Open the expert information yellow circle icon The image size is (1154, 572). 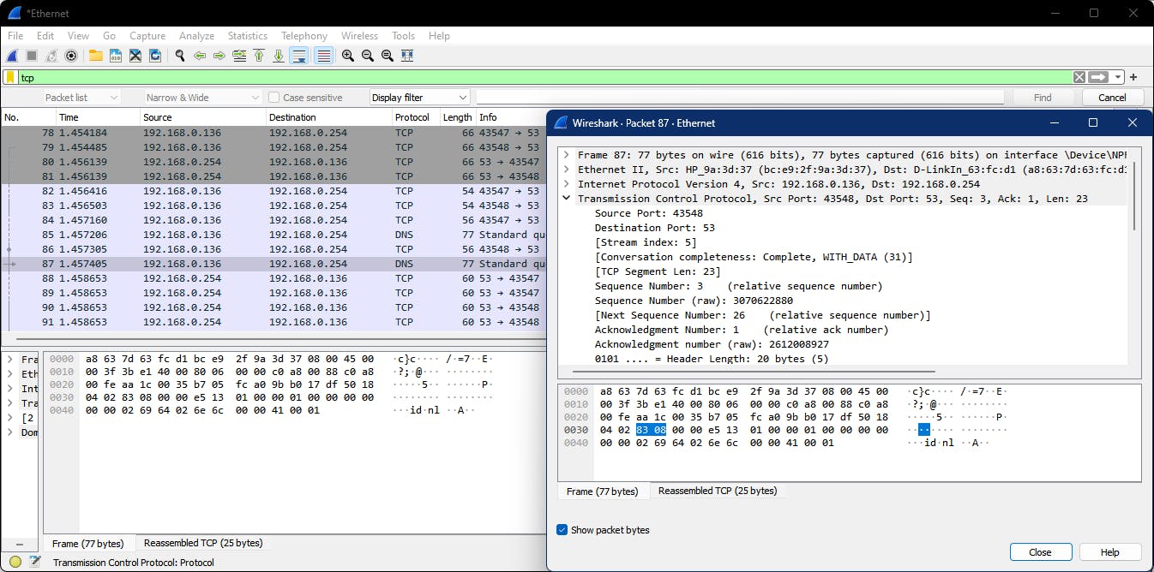coord(15,562)
